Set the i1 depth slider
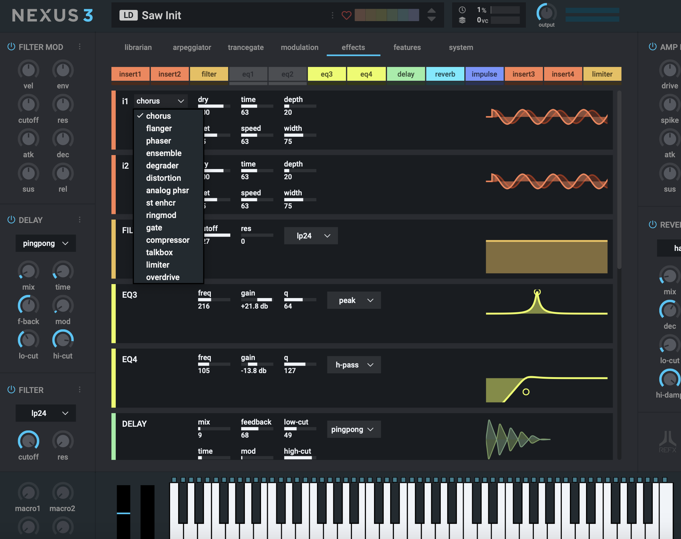 (300, 106)
